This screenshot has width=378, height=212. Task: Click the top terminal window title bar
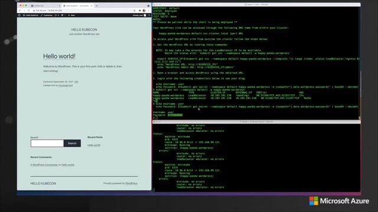[256, 5]
